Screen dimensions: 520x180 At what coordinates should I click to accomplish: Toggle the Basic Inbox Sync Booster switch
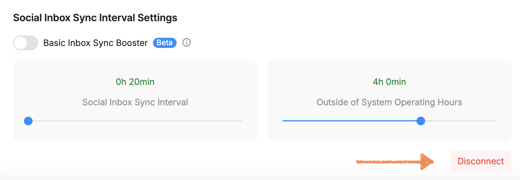[x=26, y=43]
